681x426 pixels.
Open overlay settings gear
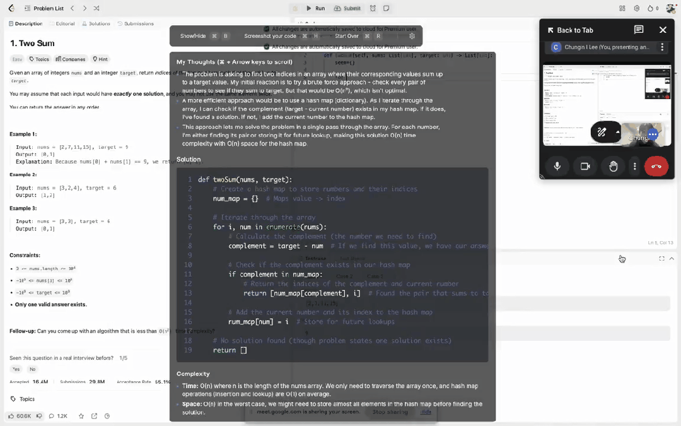click(x=412, y=36)
